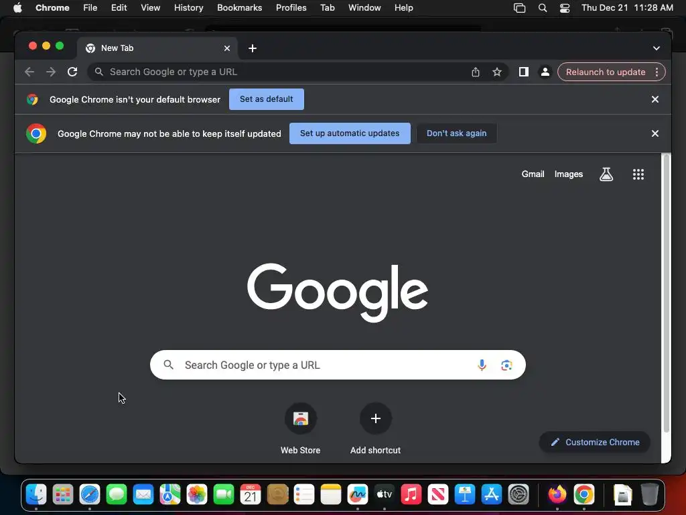Open the Bookmarks menu
The width and height of the screenshot is (686, 515).
pyautogui.click(x=239, y=8)
